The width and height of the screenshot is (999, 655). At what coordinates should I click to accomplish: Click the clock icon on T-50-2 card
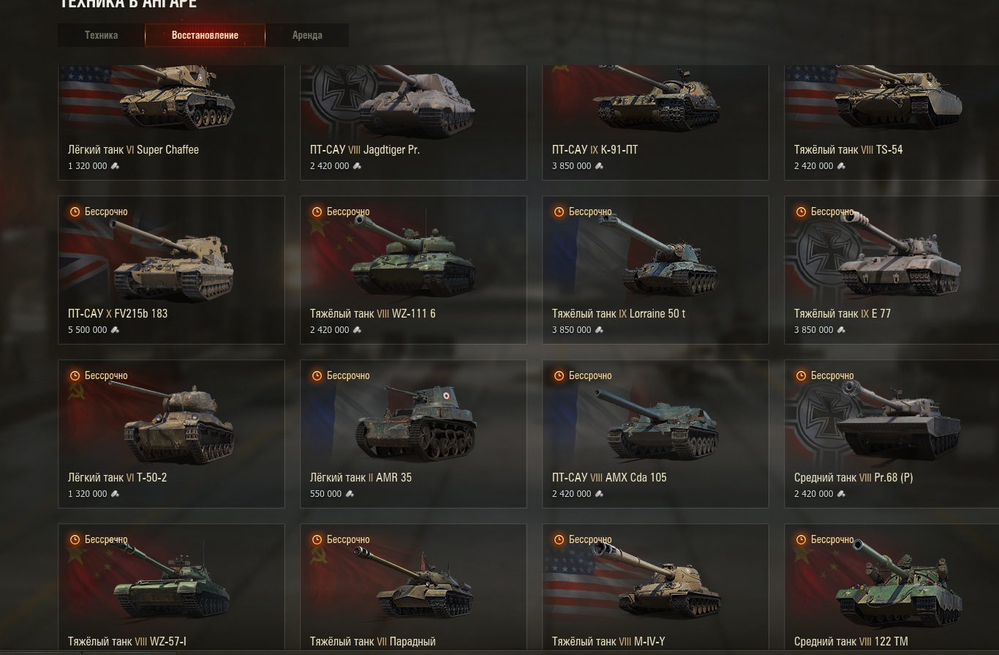[x=75, y=375]
